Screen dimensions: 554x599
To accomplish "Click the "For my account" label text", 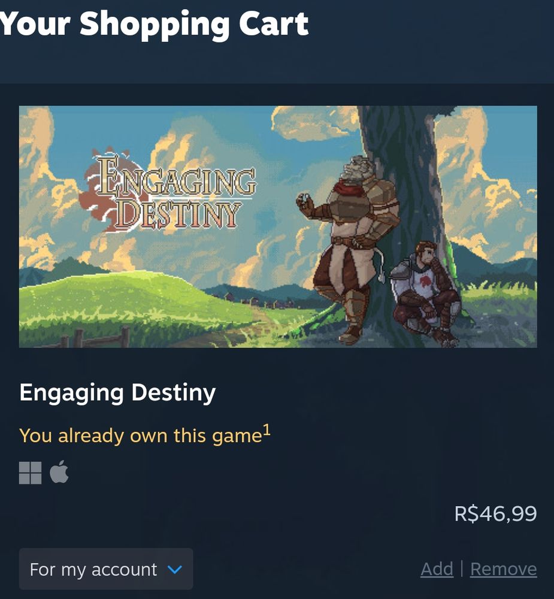I will point(93,570).
